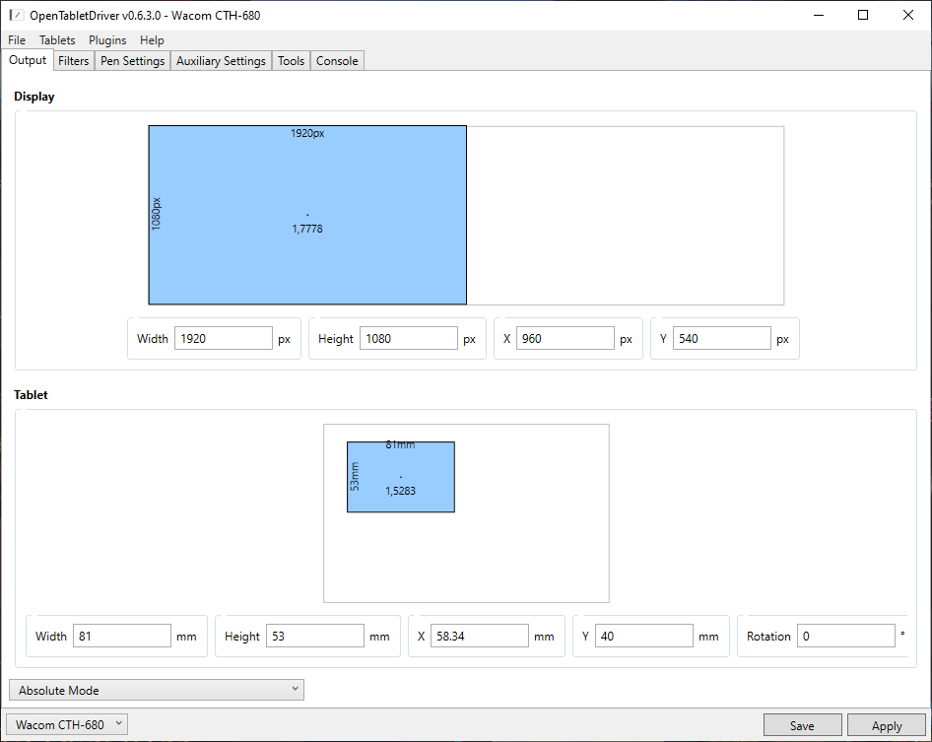Open the File menu

(17, 40)
